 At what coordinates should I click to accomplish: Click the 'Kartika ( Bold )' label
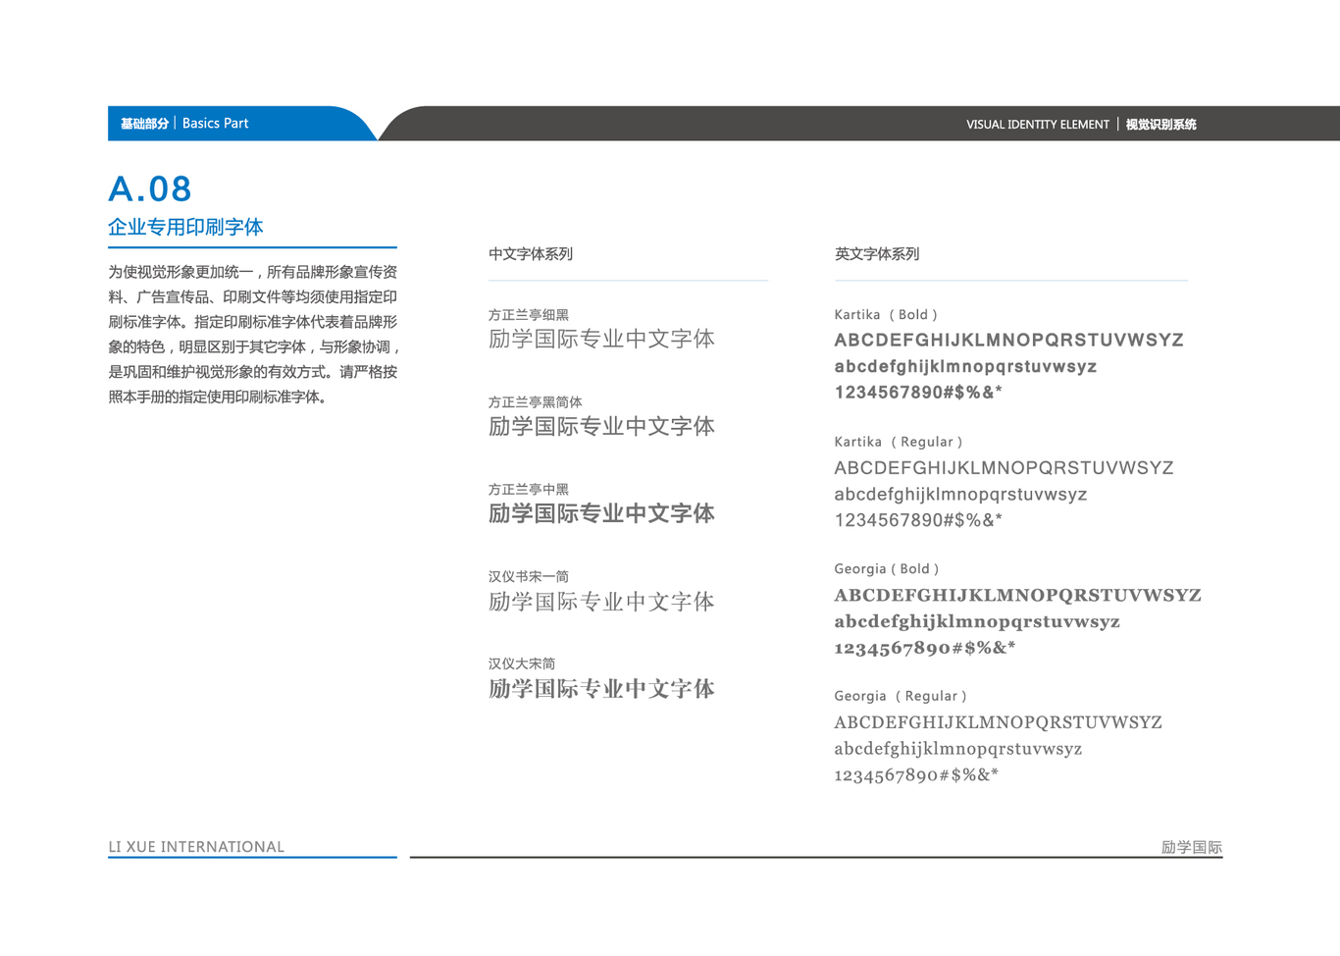886,315
